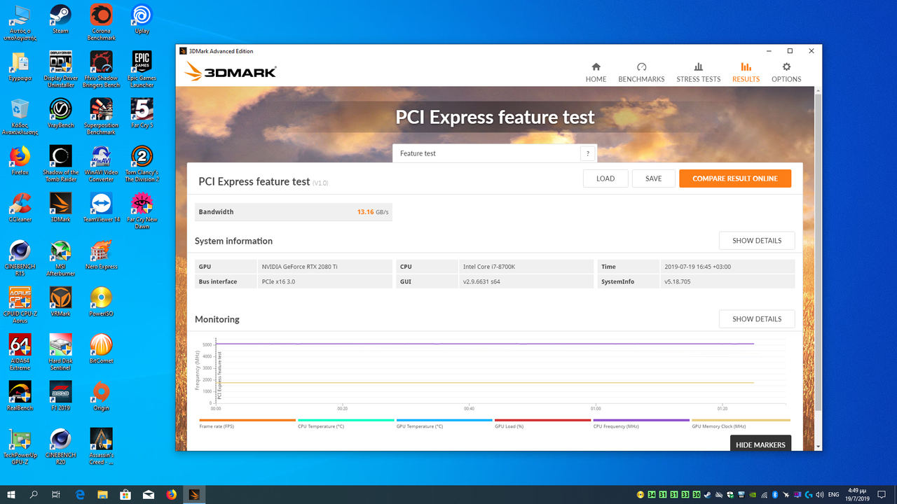Select VrayBench desktop icon

(60, 113)
